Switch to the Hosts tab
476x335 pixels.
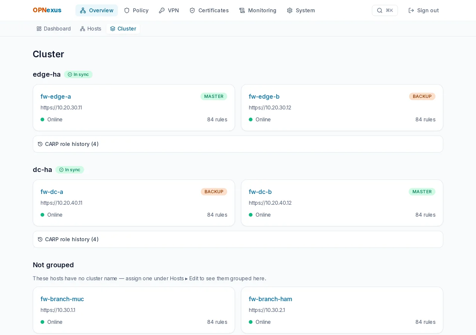pyautogui.click(x=90, y=29)
